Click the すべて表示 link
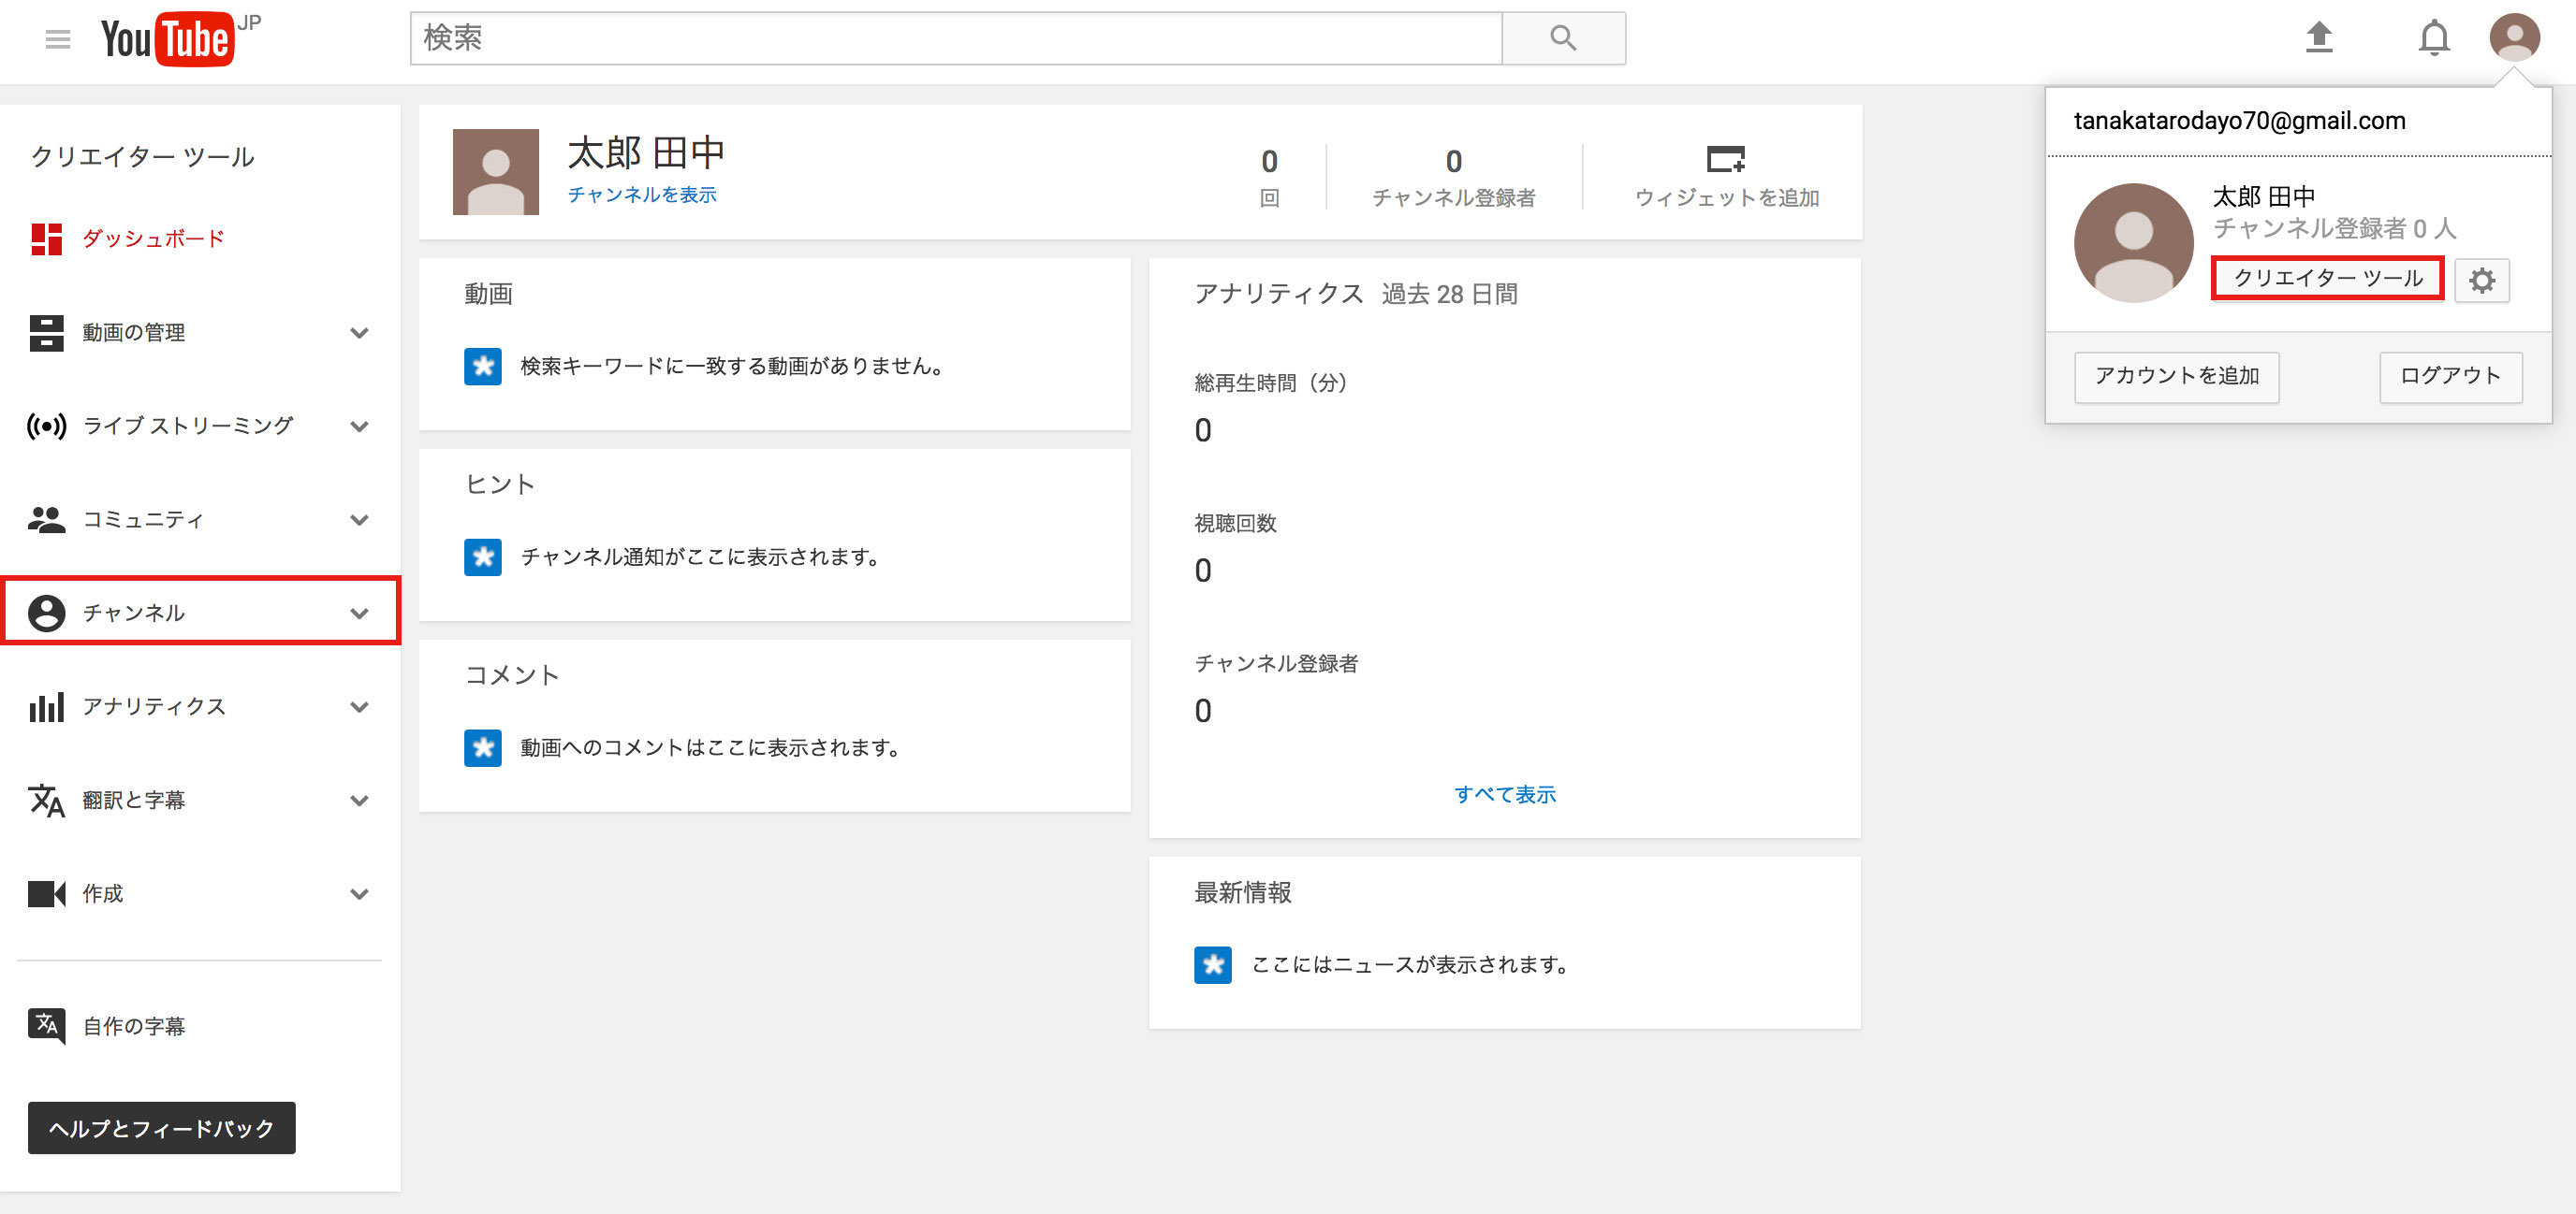 coord(1505,794)
